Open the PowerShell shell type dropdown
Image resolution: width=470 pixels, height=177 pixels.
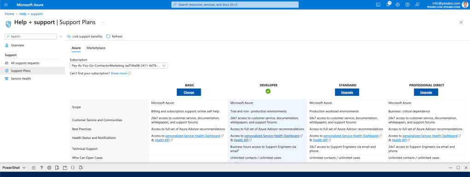(14, 168)
